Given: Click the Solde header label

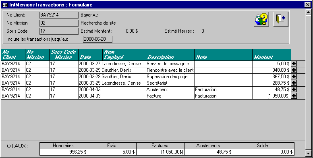Looking at the screenshot, I should tap(263, 146).
